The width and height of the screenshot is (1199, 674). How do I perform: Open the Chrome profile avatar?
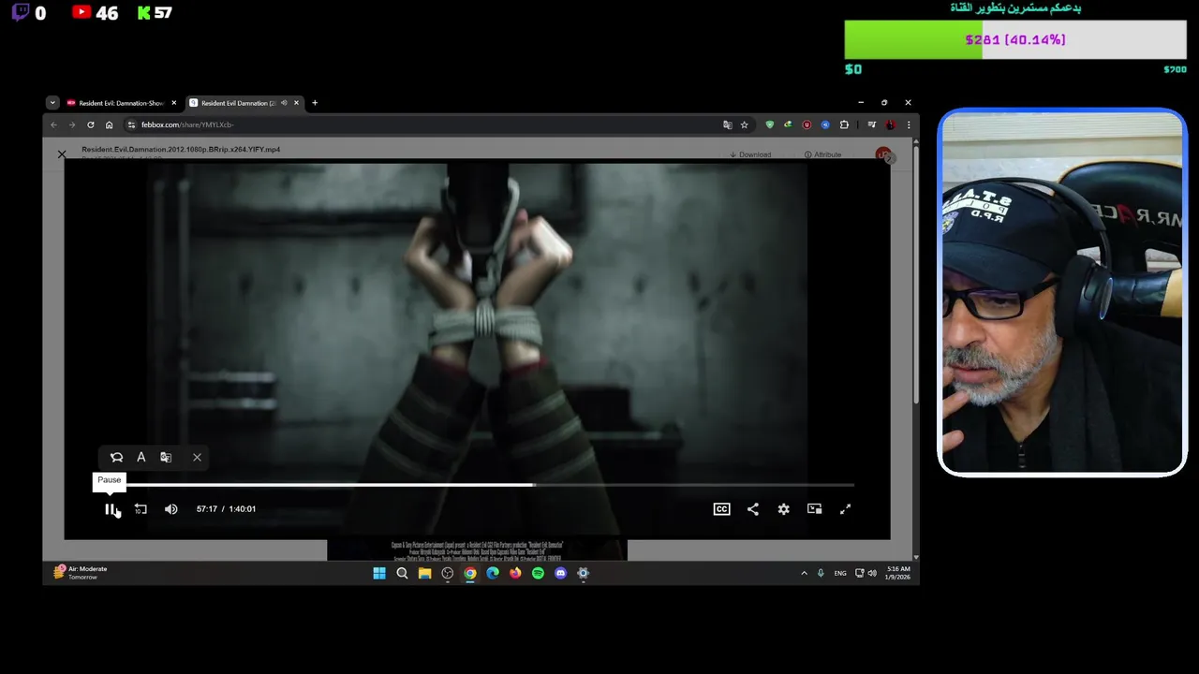(x=890, y=125)
